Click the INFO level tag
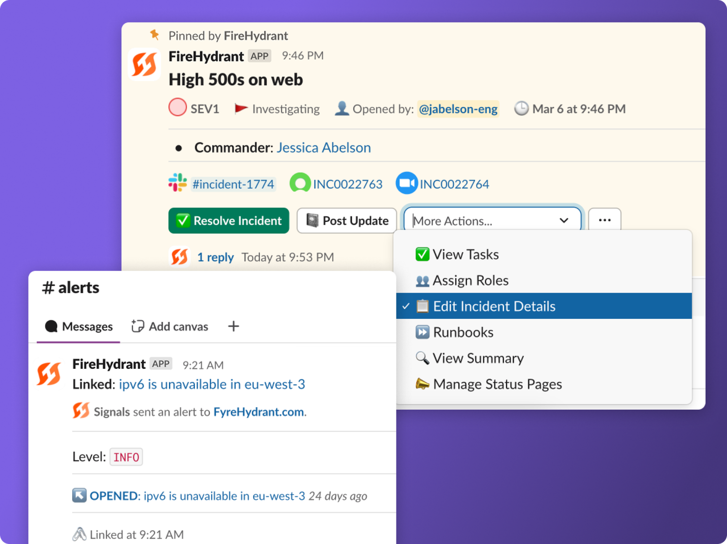The height and width of the screenshot is (544, 727). pyautogui.click(x=126, y=457)
